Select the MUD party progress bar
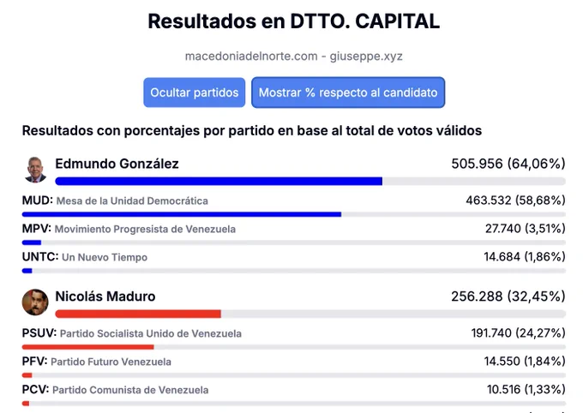The height and width of the screenshot is (413, 583). point(294,214)
